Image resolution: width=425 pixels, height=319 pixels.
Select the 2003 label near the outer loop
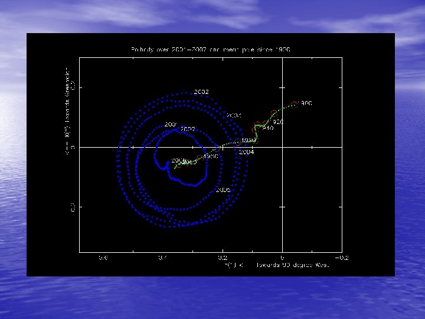tap(234, 116)
